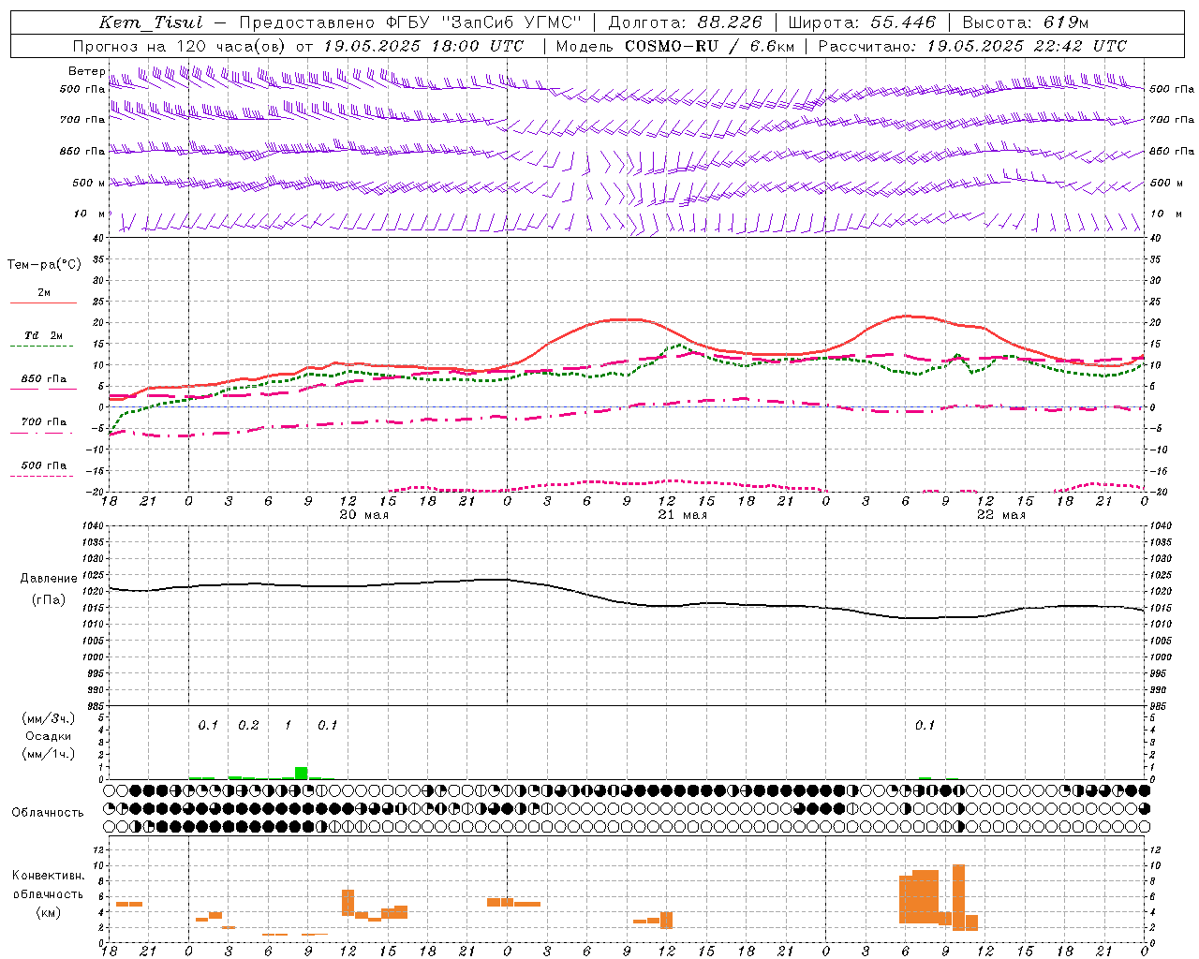The height and width of the screenshot is (959, 1199).
Task: Click the Высота: 619м value
Action: pos(1026,22)
